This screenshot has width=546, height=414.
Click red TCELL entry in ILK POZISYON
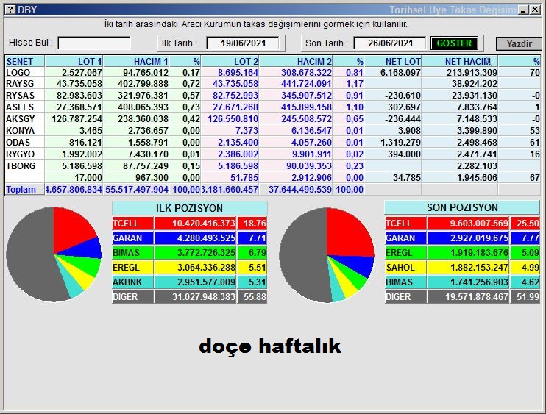click(189, 224)
